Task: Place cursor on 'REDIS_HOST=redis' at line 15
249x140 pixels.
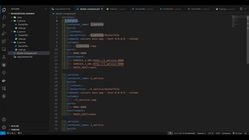Action: pyautogui.click(x=85, y=68)
